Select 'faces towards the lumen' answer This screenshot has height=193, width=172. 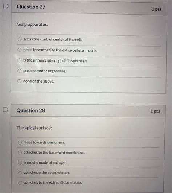click(20, 142)
